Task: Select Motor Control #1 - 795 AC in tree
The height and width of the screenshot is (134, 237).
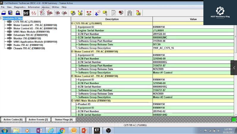Action: point(35,25)
